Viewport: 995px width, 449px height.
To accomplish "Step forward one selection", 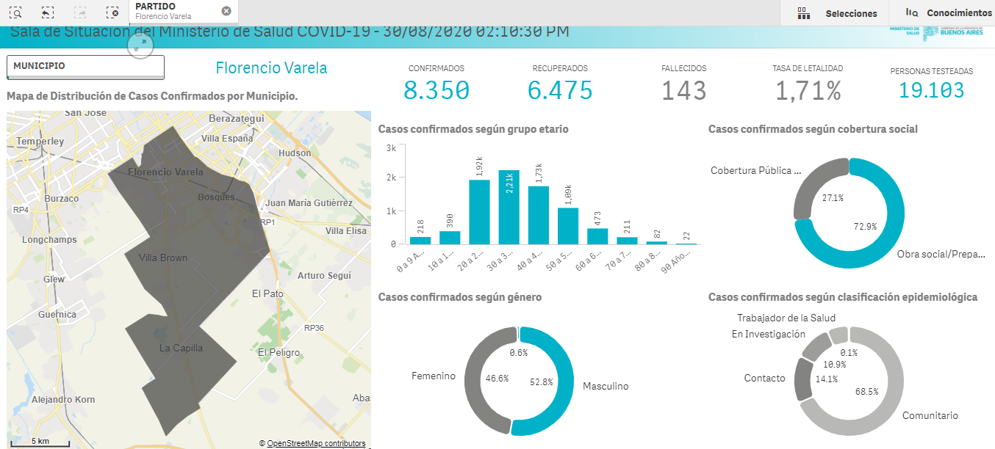I will 80,12.
